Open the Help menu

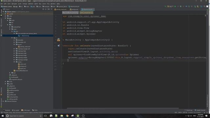pos(58,4)
